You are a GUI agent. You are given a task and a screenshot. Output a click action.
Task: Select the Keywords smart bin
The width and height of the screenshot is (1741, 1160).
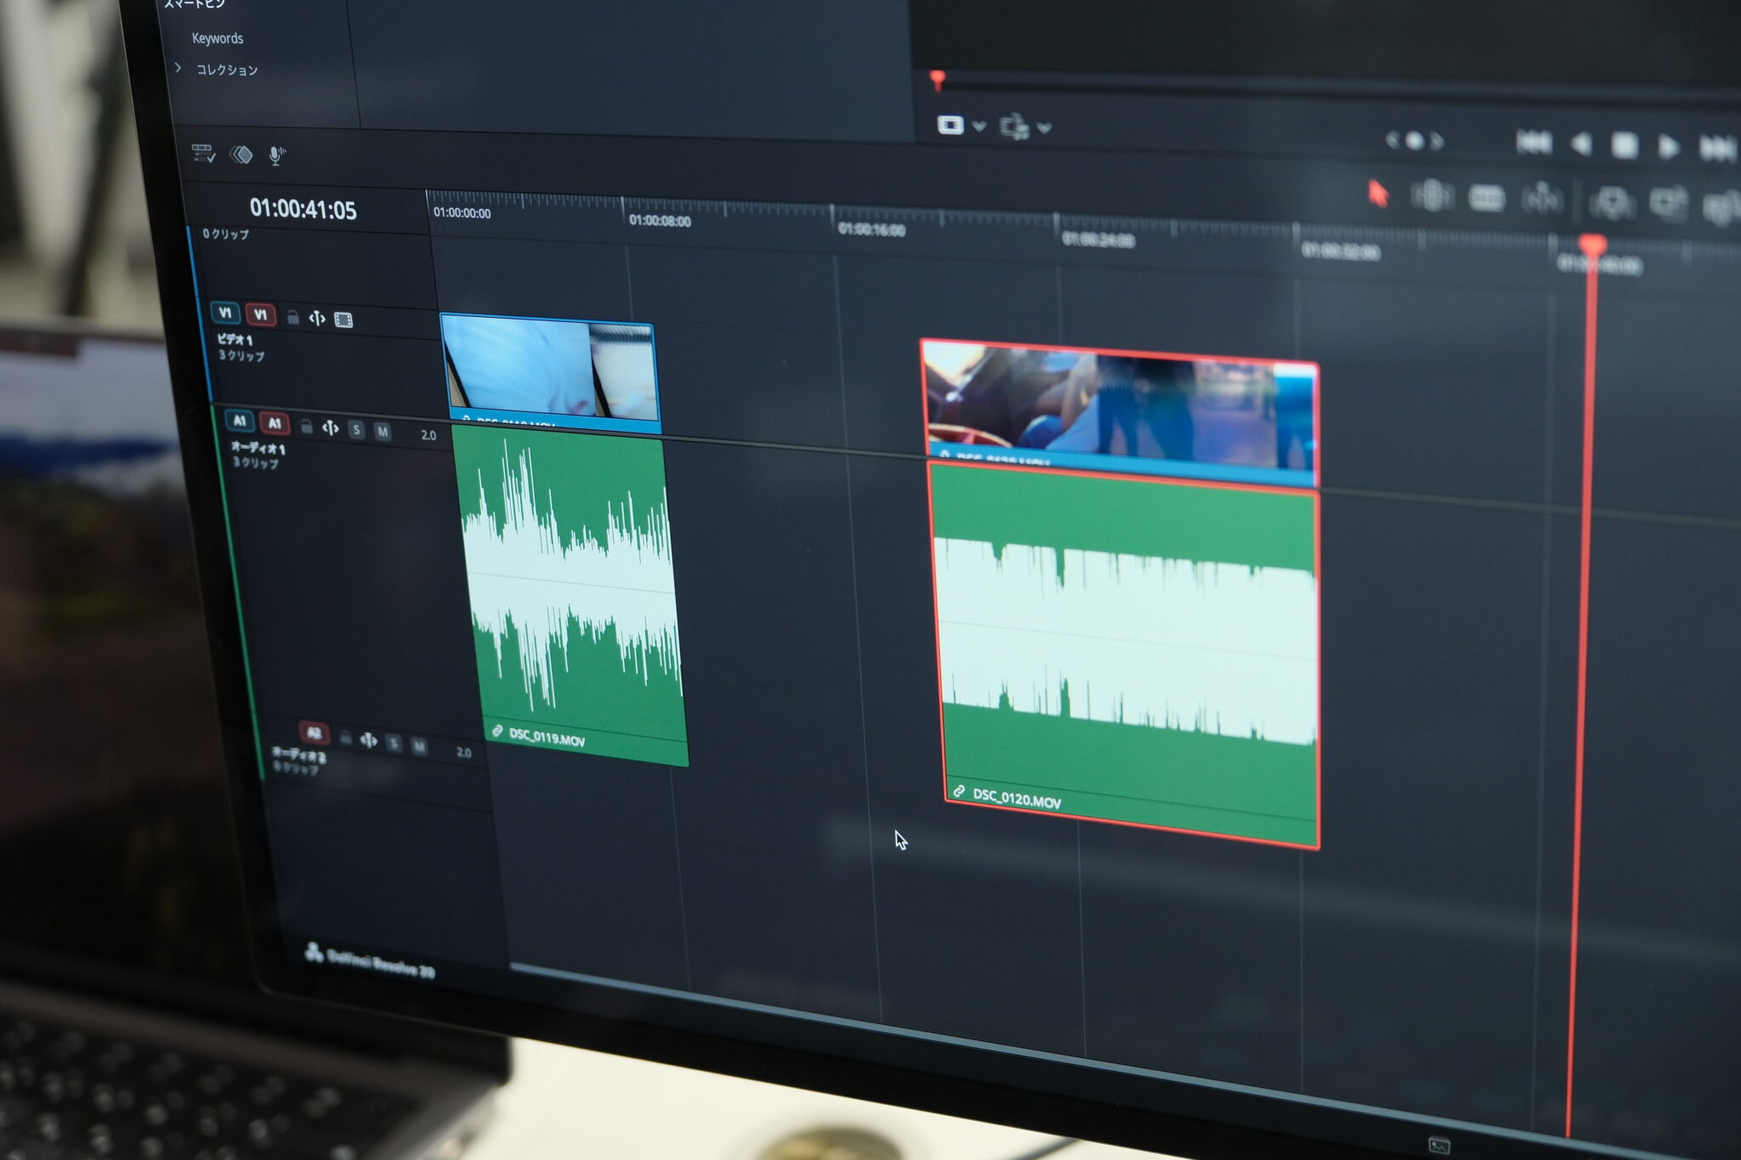[x=217, y=38]
